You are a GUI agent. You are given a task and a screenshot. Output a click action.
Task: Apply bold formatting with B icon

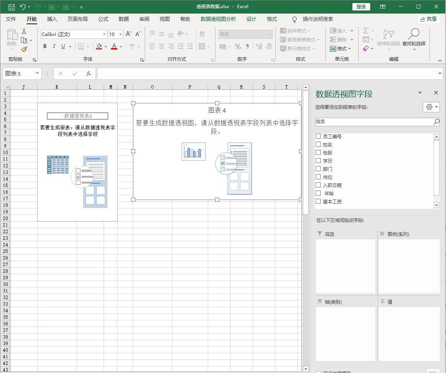click(x=45, y=46)
